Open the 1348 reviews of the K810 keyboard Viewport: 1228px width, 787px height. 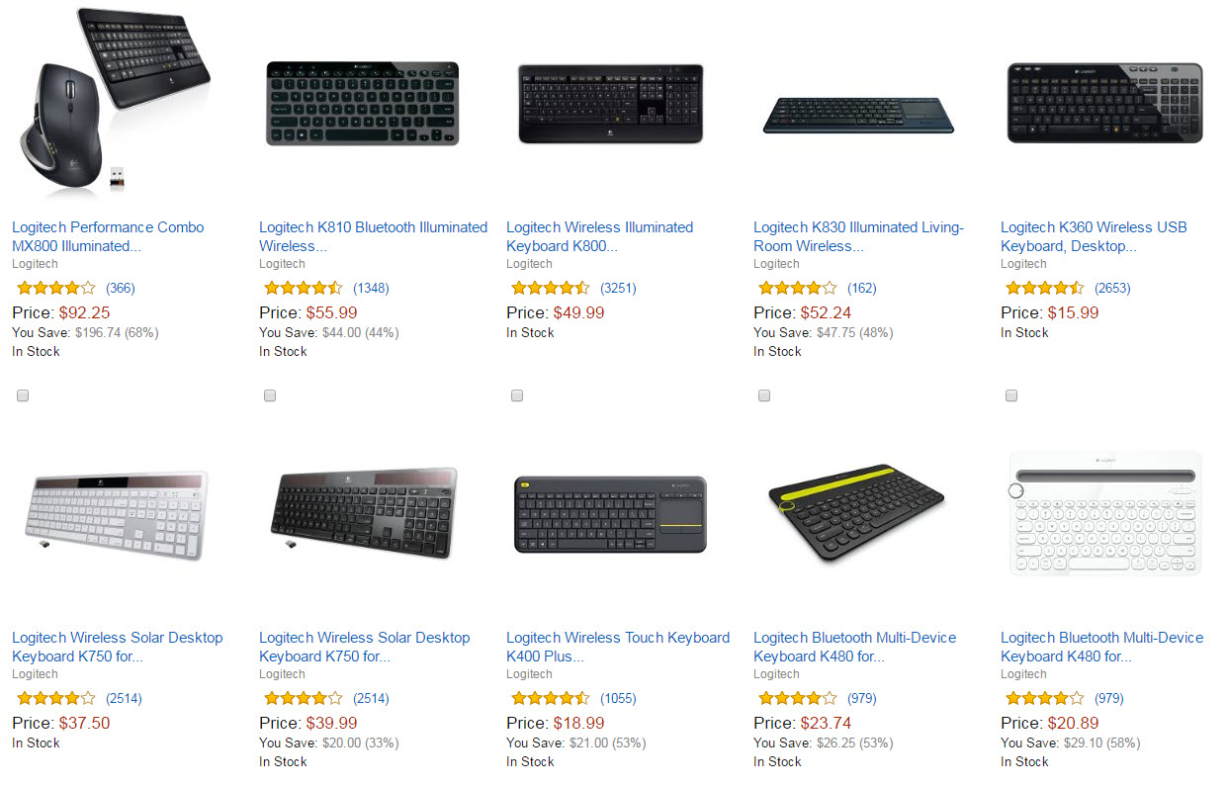point(371,289)
